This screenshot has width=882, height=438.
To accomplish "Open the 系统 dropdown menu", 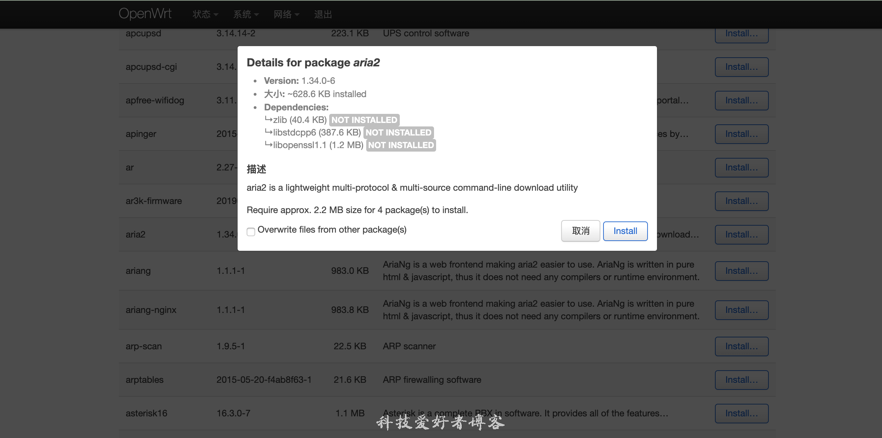I will coord(246,14).
